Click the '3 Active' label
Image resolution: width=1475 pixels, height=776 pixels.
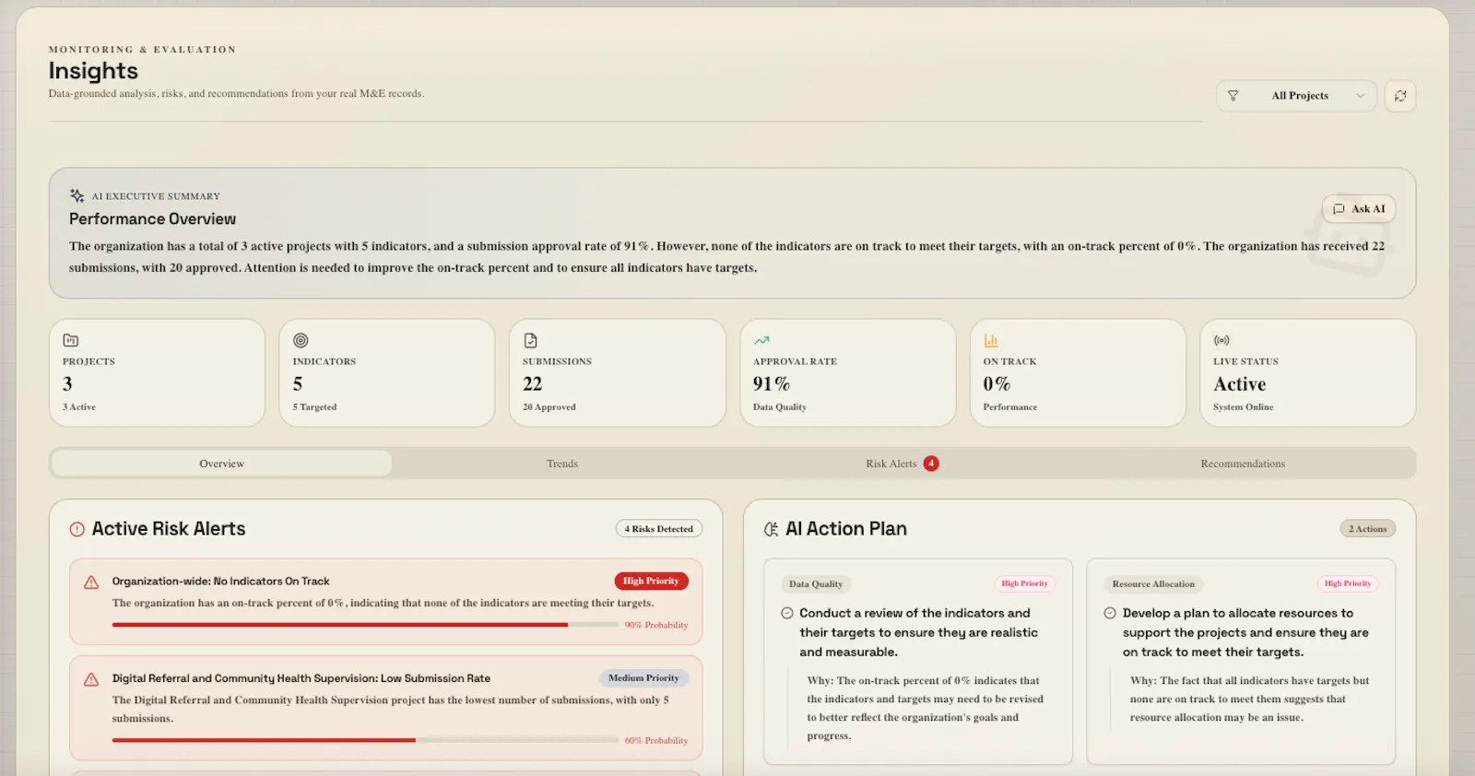79,407
